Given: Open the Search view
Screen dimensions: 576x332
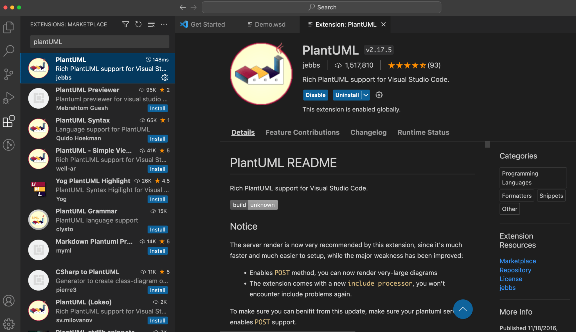Looking at the screenshot, I should [x=8, y=51].
